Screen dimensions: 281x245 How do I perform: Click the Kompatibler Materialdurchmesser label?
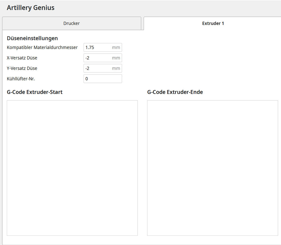click(x=42, y=47)
